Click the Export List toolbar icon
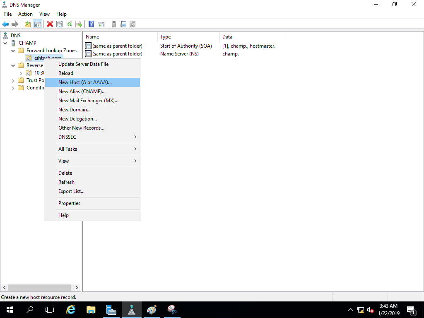Screen dimensions: 424x318 [78, 24]
